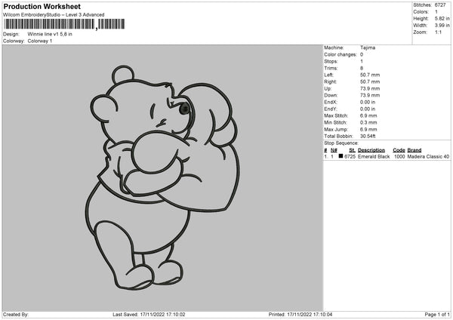Click the Max Jump value 6.9 mm
This screenshot has height=320, width=453.
pos(368,130)
